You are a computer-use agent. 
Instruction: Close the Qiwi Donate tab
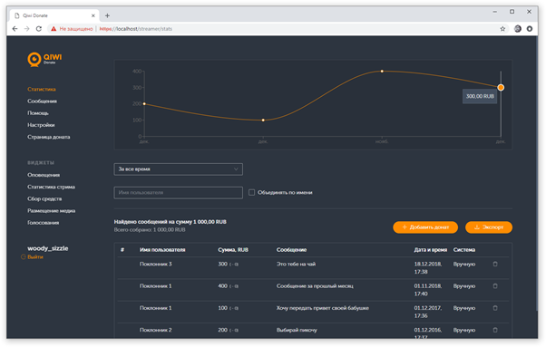[93, 15]
